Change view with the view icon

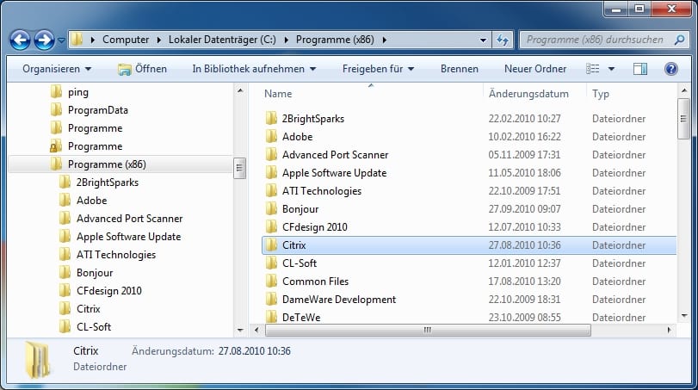click(592, 69)
